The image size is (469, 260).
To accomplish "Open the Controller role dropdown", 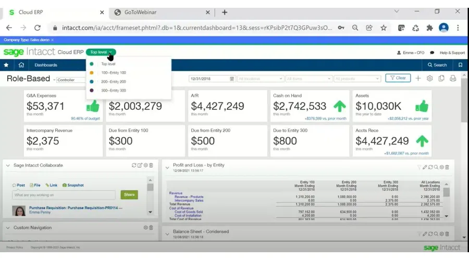I will click(x=70, y=80).
